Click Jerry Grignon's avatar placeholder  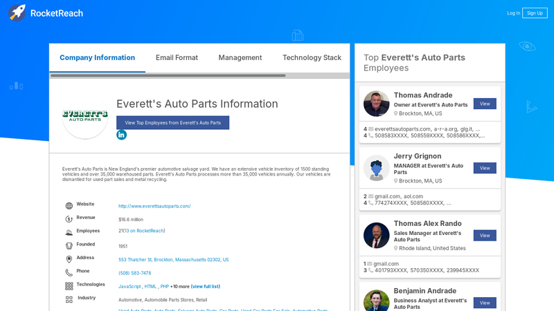tap(376, 168)
